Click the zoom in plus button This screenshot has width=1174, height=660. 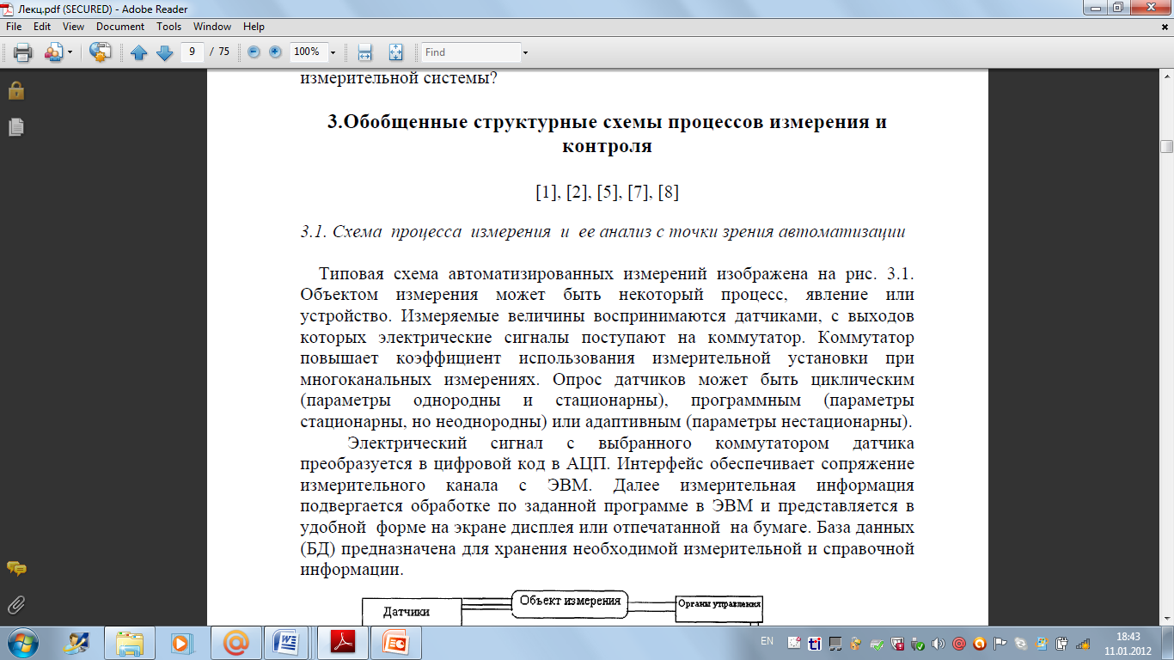pos(275,52)
